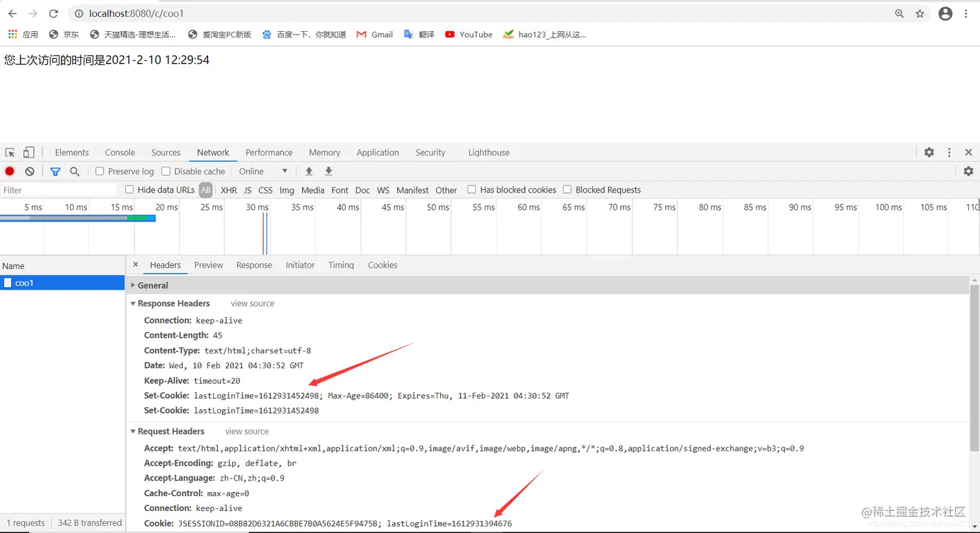Switch to the Elements panel
The height and width of the screenshot is (533, 980).
pyautogui.click(x=72, y=152)
